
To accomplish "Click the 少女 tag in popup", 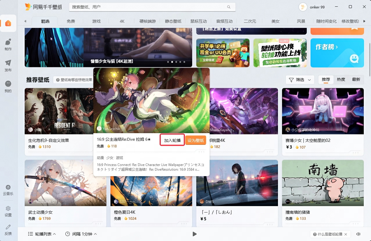I will (110, 158).
